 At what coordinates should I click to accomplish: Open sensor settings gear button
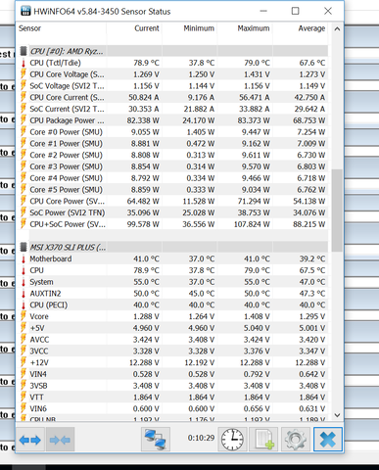pyautogui.click(x=296, y=440)
